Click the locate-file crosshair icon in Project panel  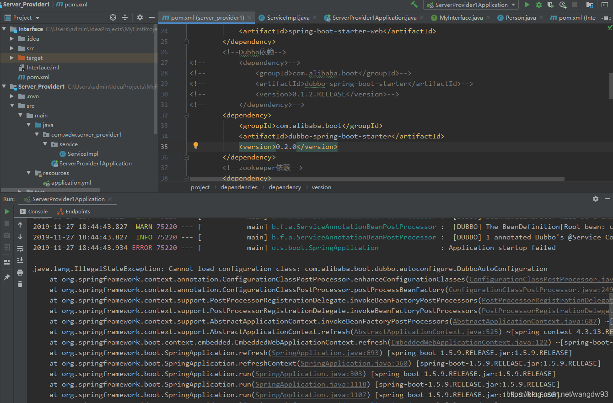click(113, 17)
